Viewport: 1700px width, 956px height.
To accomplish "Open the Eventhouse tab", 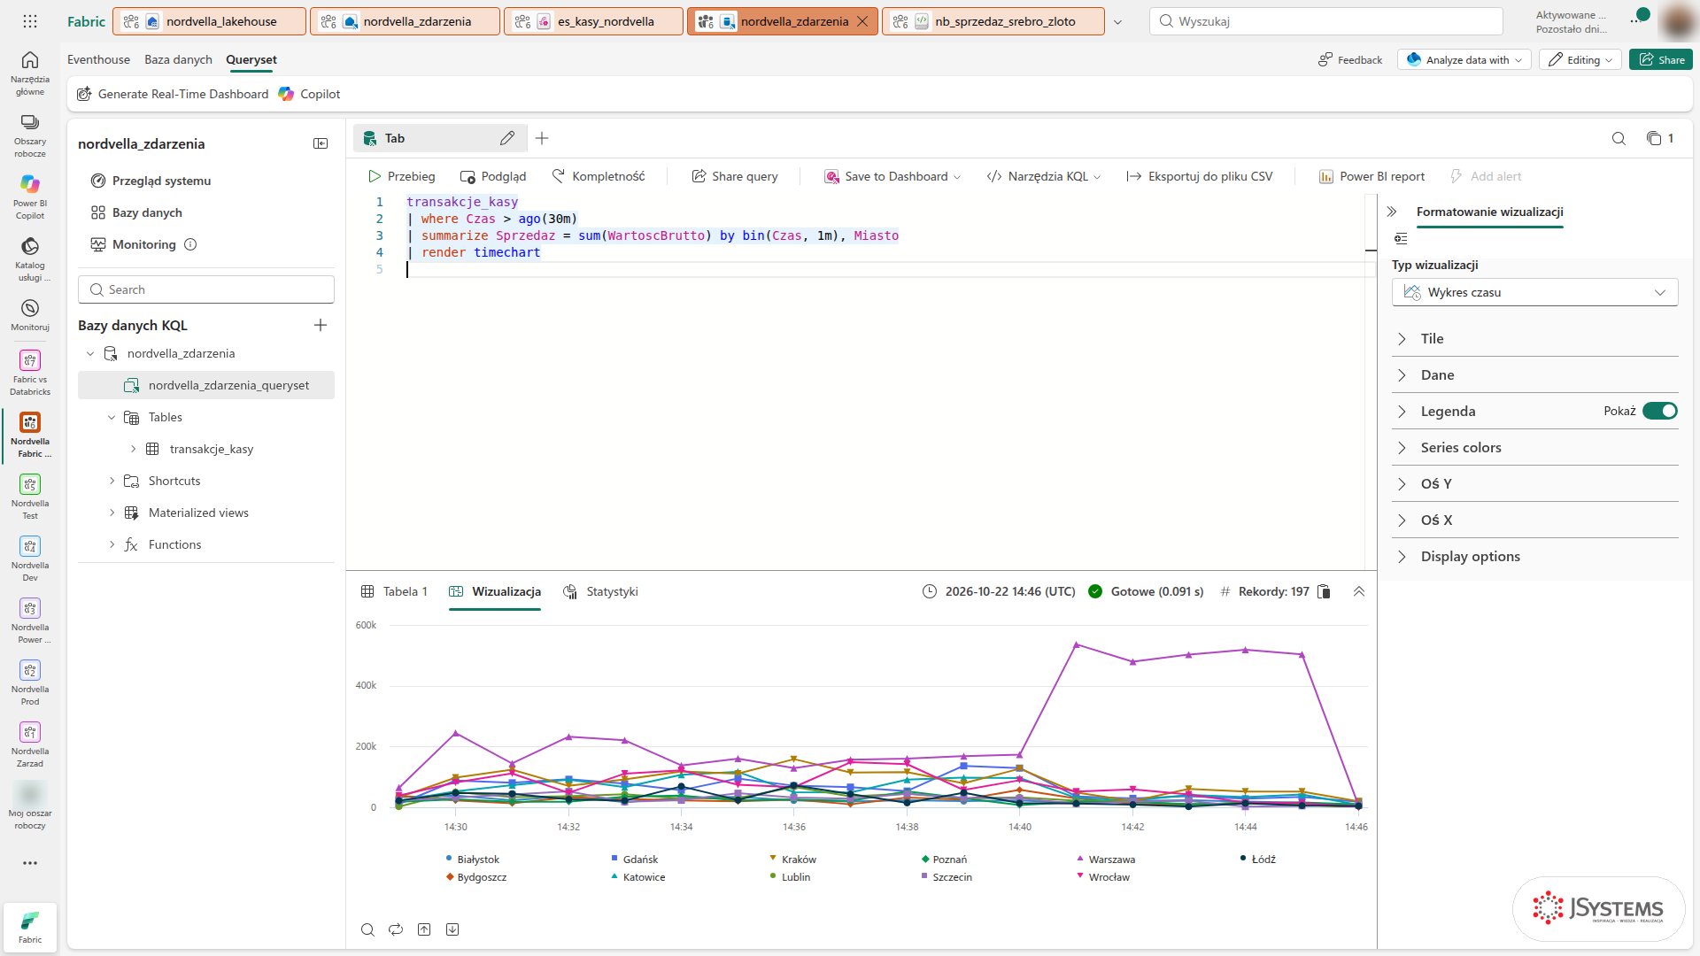I will click(98, 59).
